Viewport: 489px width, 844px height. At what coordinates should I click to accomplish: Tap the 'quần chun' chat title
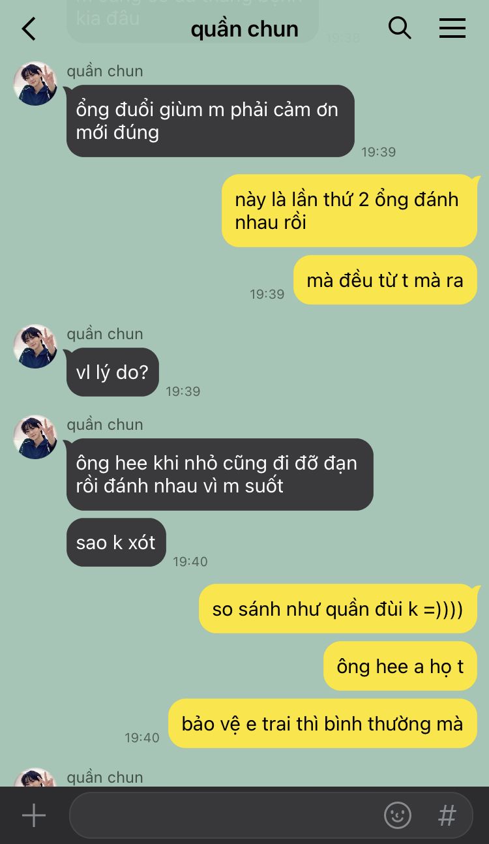[x=244, y=29]
